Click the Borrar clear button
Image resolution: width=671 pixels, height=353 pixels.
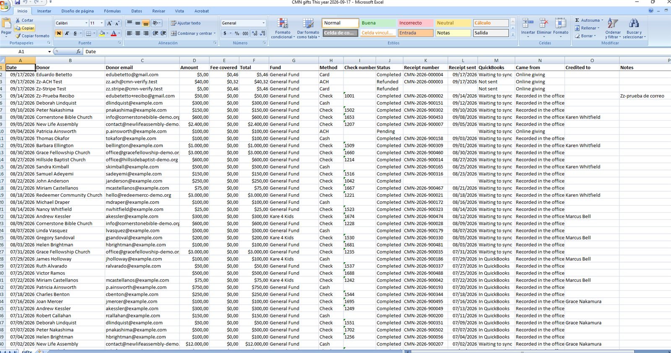point(585,36)
